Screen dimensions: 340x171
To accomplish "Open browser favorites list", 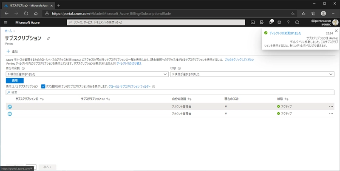I will (303, 14).
